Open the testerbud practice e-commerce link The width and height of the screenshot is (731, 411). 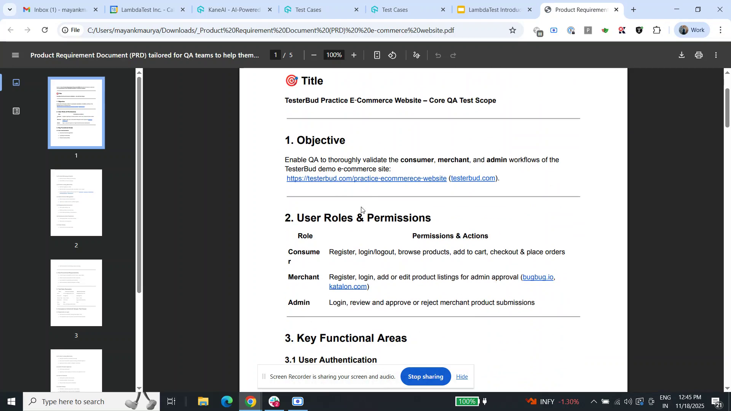pos(366,178)
